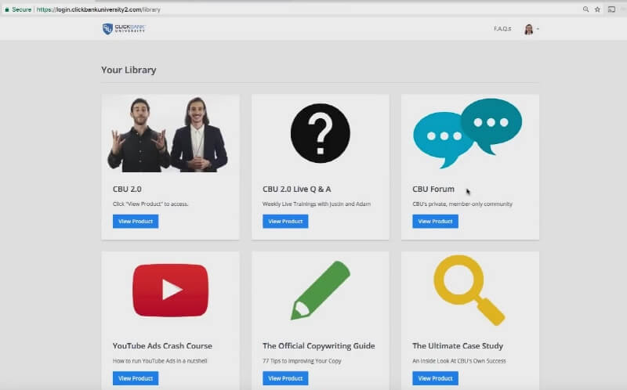This screenshot has height=390, width=627.
Task: Click 'How to run YouTube Ads in a nutshell'
Action: tap(160, 361)
